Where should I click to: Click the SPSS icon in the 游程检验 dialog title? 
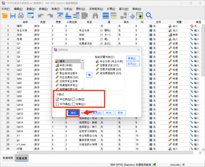click(x=55, y=50)
